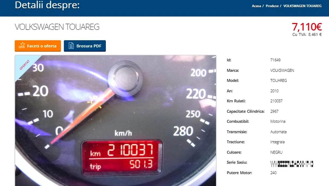Click the Km Rulati value 210037
Screen dimensions: 329x186
tap(276, 101)
